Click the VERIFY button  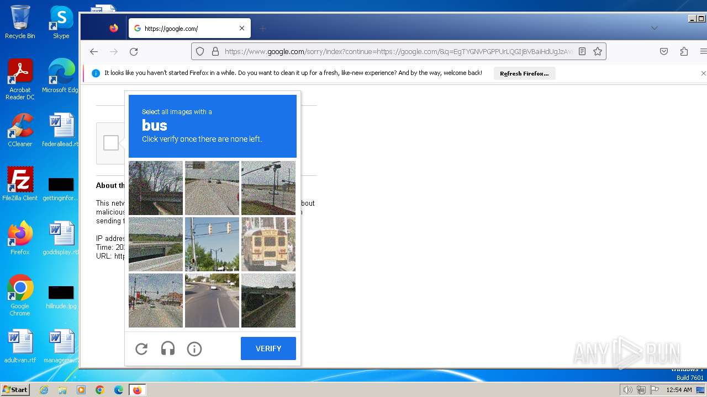[268, 348]
